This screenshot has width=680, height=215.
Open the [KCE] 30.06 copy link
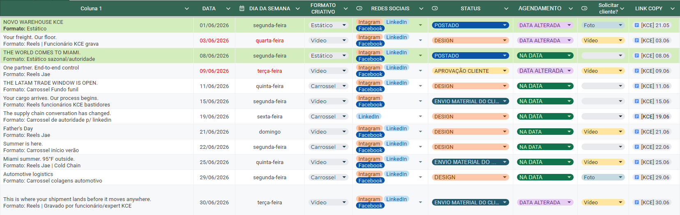(x=652, y=202)
